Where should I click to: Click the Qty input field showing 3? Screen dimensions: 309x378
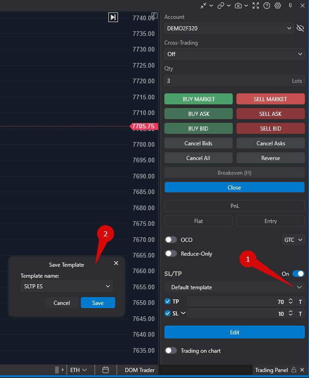(x=235, y=80)
